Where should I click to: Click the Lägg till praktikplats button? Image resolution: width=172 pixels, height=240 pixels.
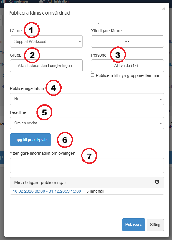30,139
